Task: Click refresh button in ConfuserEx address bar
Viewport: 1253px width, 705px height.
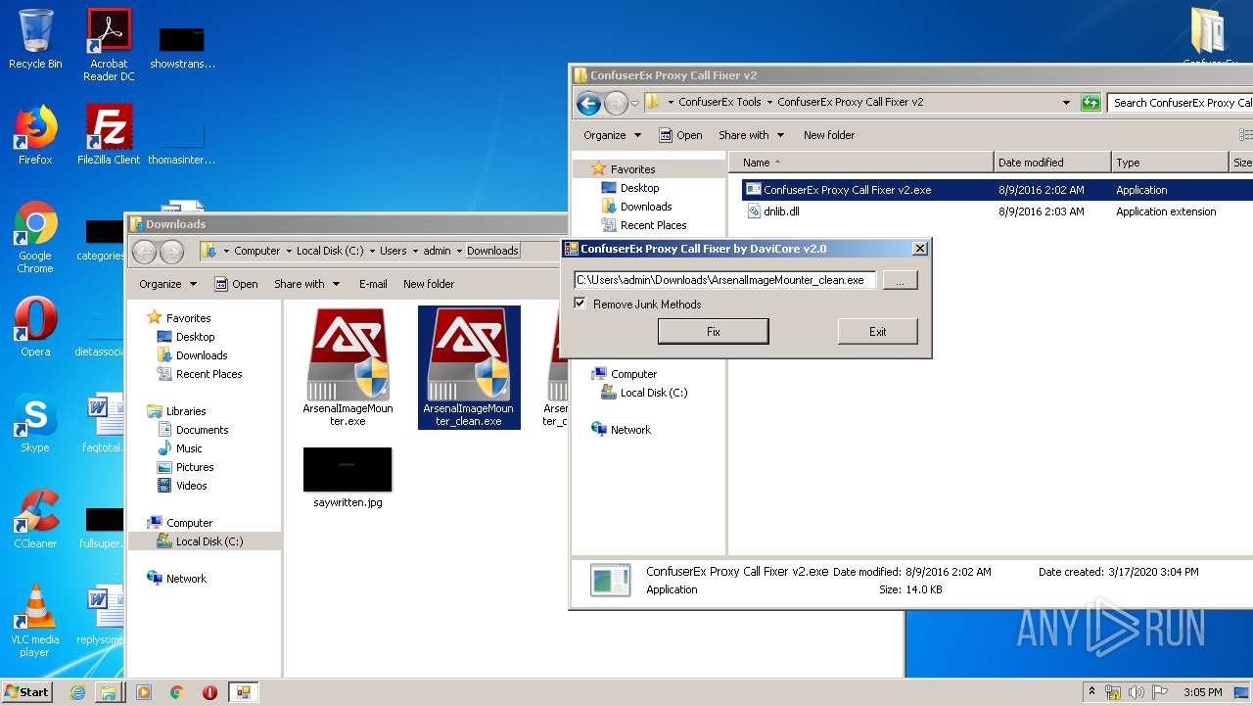Action: pos(1091,102)
